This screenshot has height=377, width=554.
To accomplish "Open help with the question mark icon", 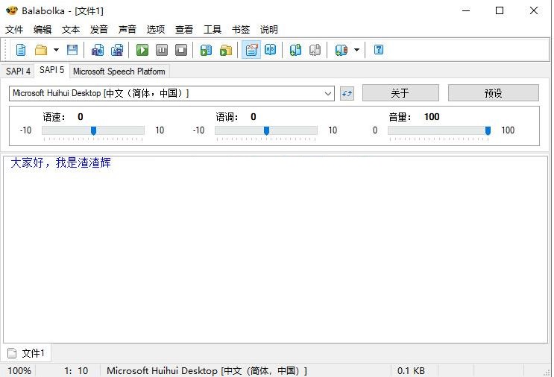I will click(379, 50).
